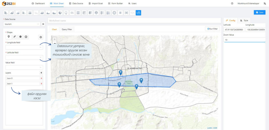Select the map chart type icon
The image size is (269, 130).
coord(139,13)
